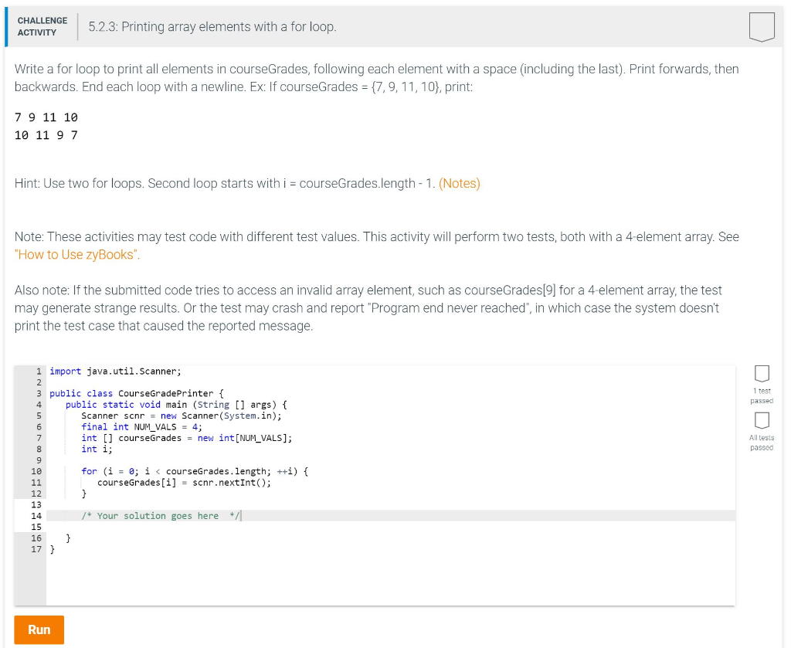Click example output '7 9 11 10'

(x=46, y=117)
